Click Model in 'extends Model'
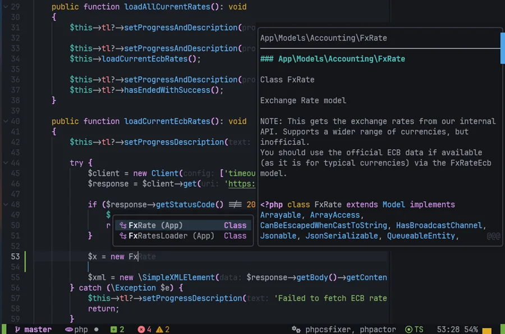The height and width of the screenshot is (334, 505). [393, 205]
